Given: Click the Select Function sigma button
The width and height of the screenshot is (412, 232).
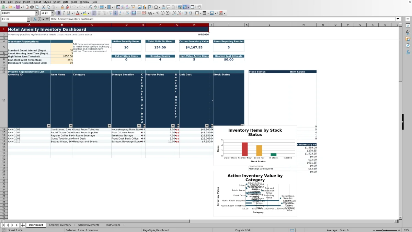Looking at the screenshot, I should tap(40, 19).
